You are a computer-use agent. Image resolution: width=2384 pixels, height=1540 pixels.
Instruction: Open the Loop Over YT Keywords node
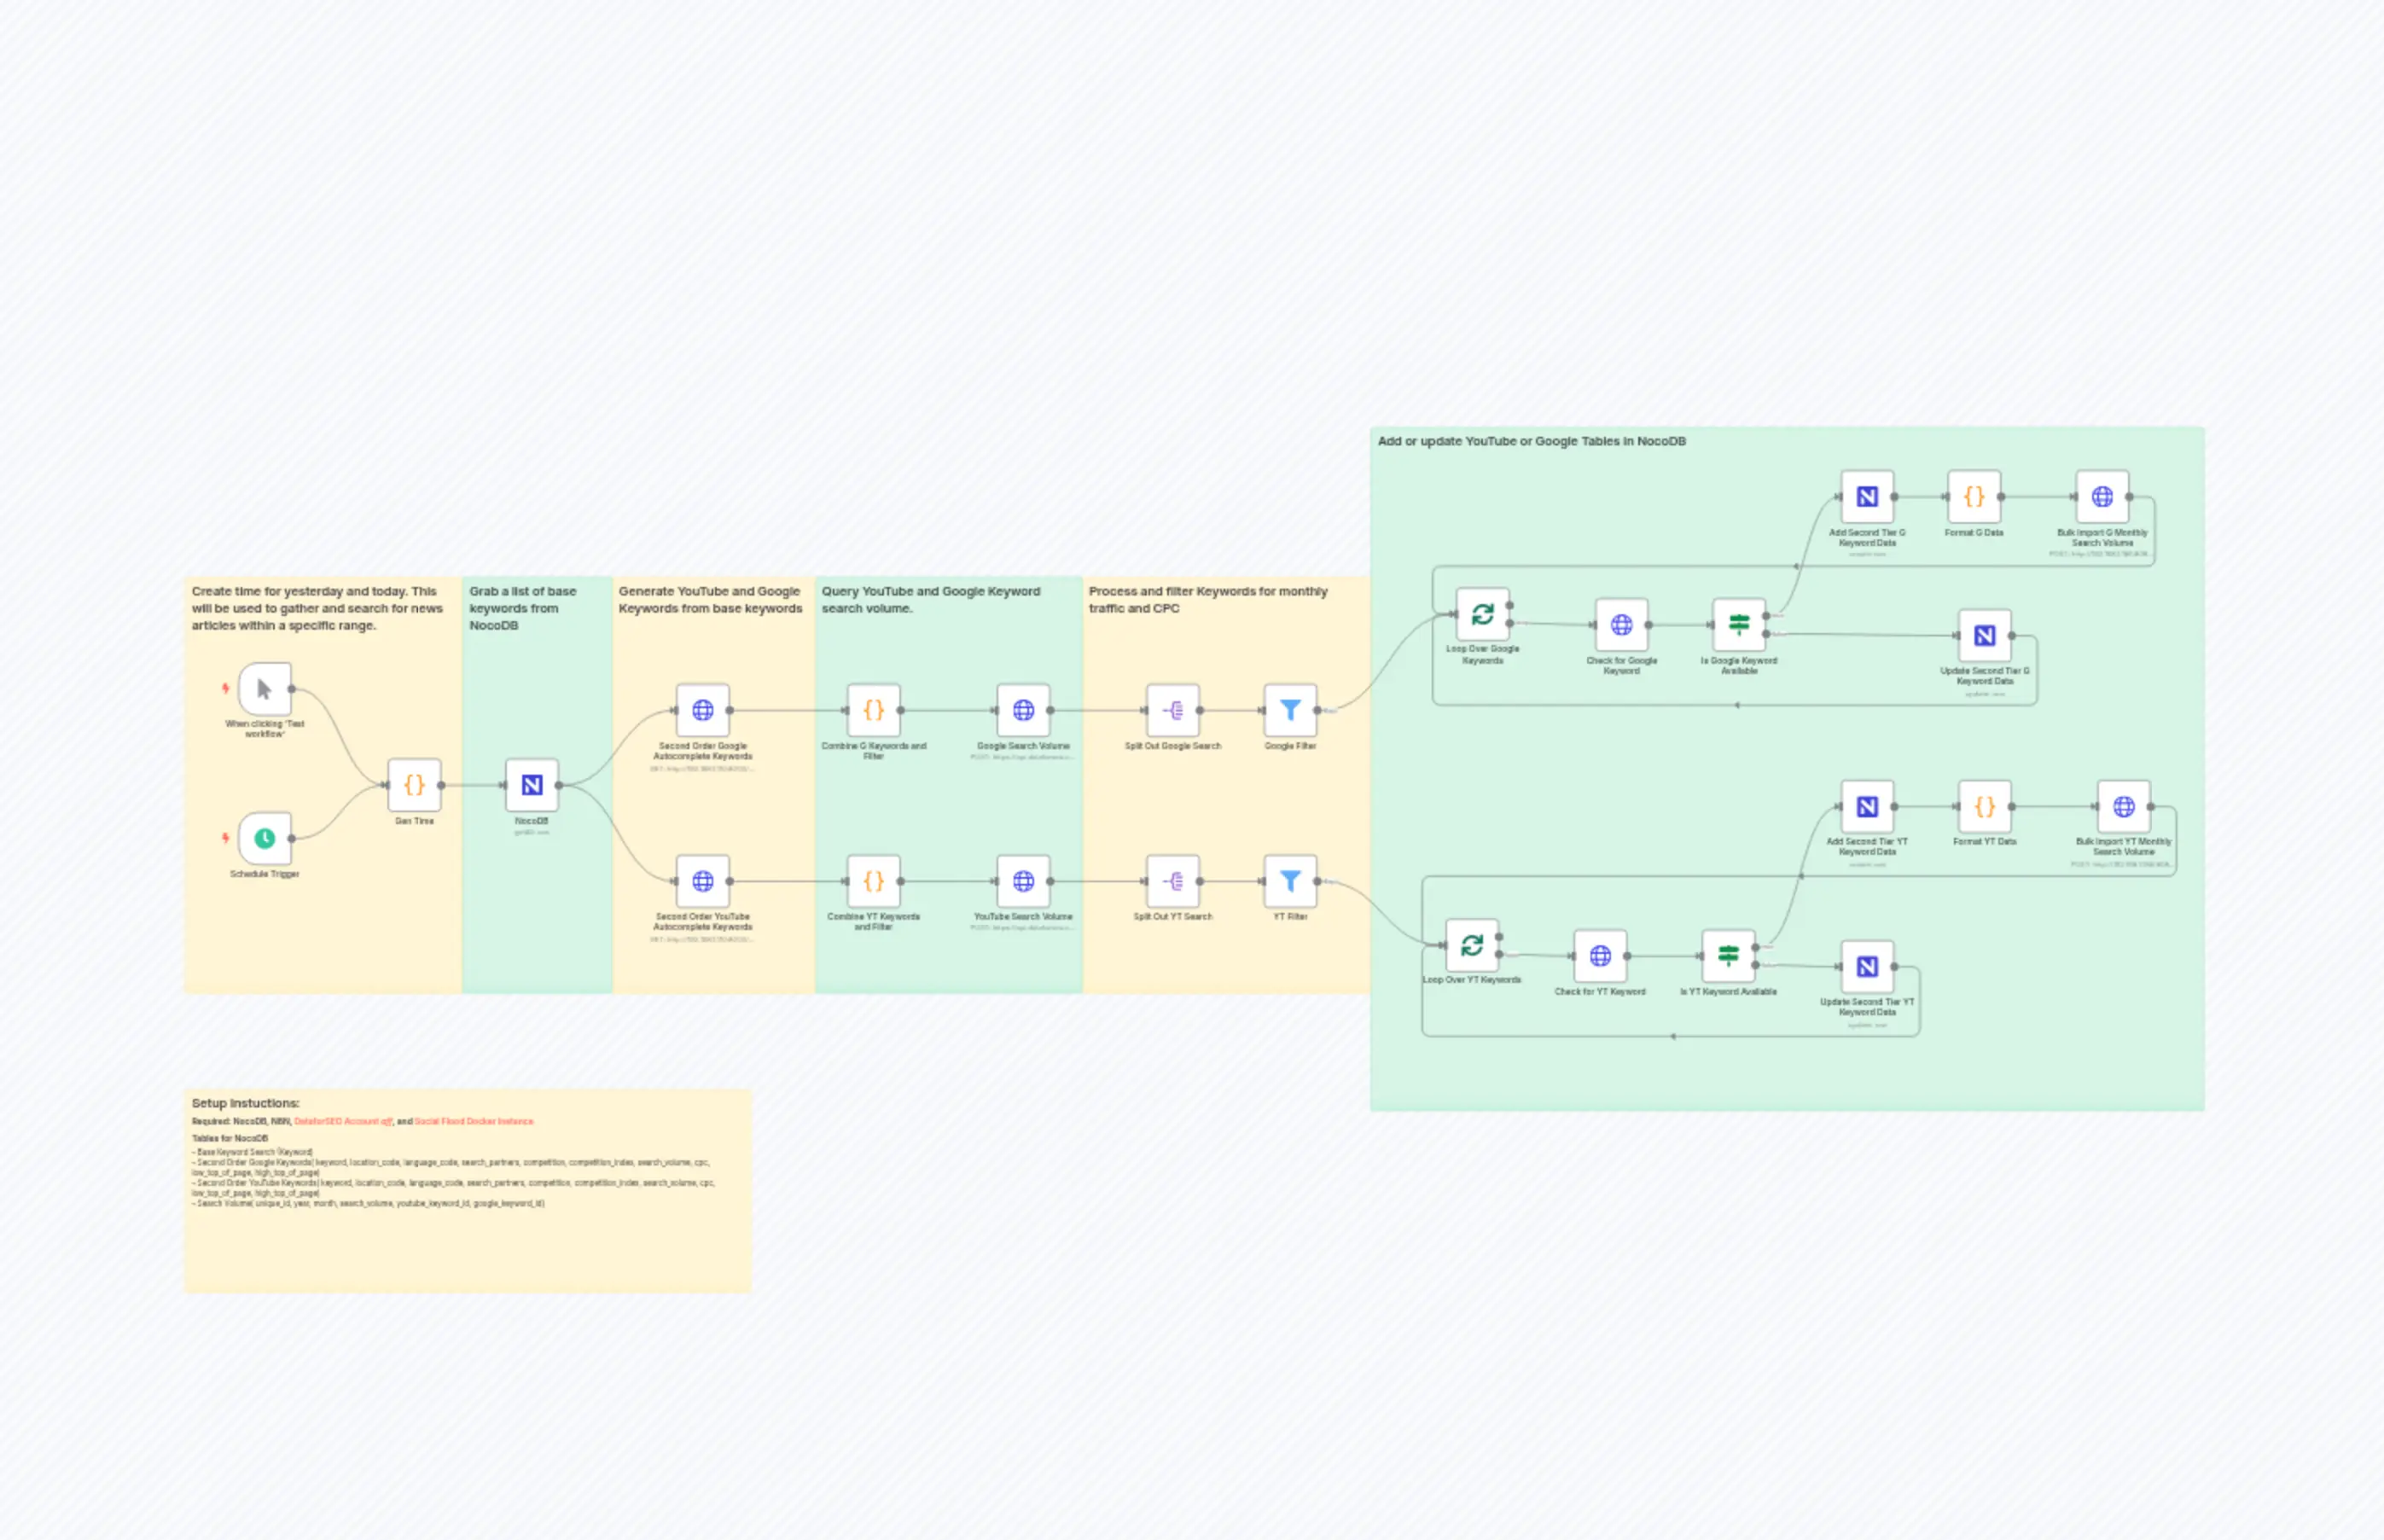click(1472, 945)
